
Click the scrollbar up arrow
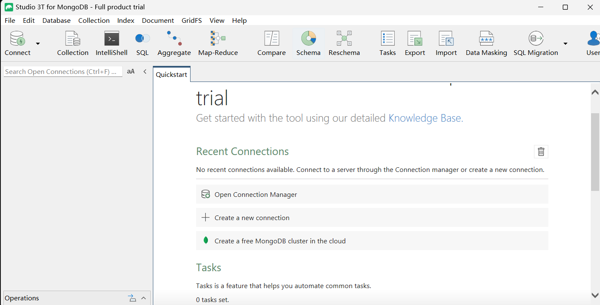pos(595,92)
